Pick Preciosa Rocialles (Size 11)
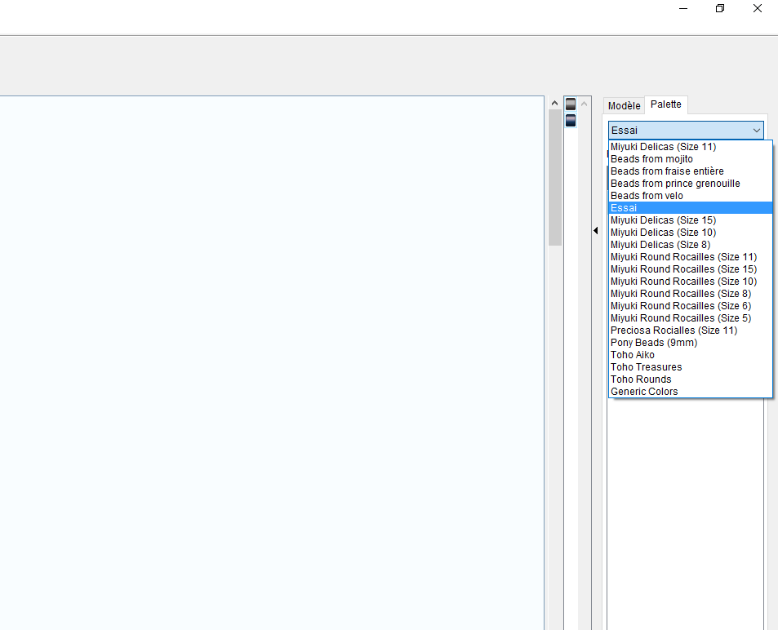778x630 pixels. pos(674,331)
